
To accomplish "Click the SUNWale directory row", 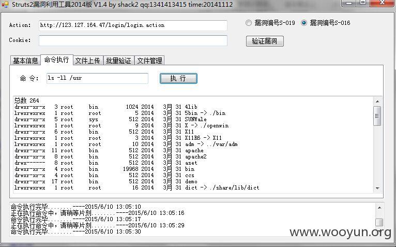I will click(x=110, y=119).
